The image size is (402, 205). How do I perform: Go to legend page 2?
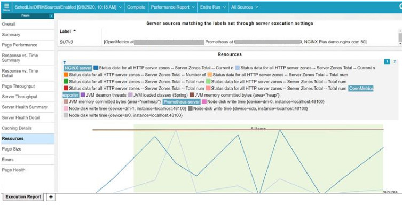point(395,61)
